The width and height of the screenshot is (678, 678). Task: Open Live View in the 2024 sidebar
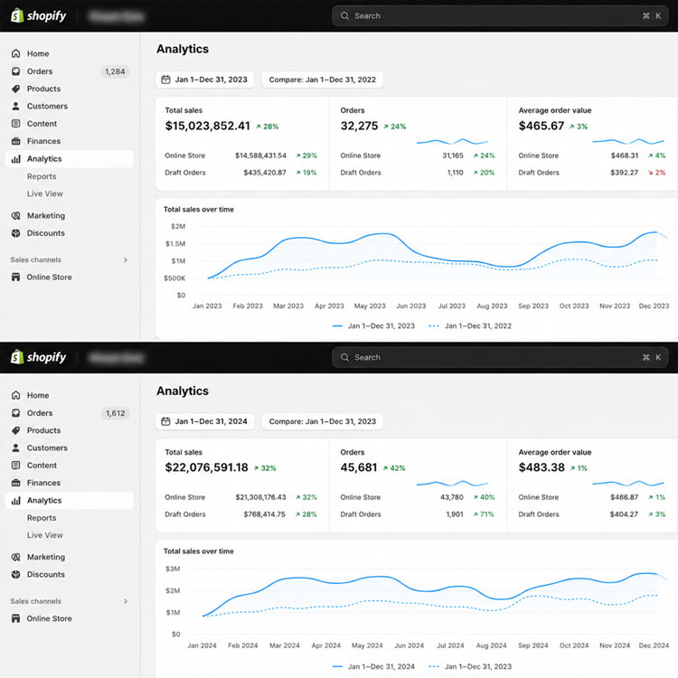tap(45, 535)
